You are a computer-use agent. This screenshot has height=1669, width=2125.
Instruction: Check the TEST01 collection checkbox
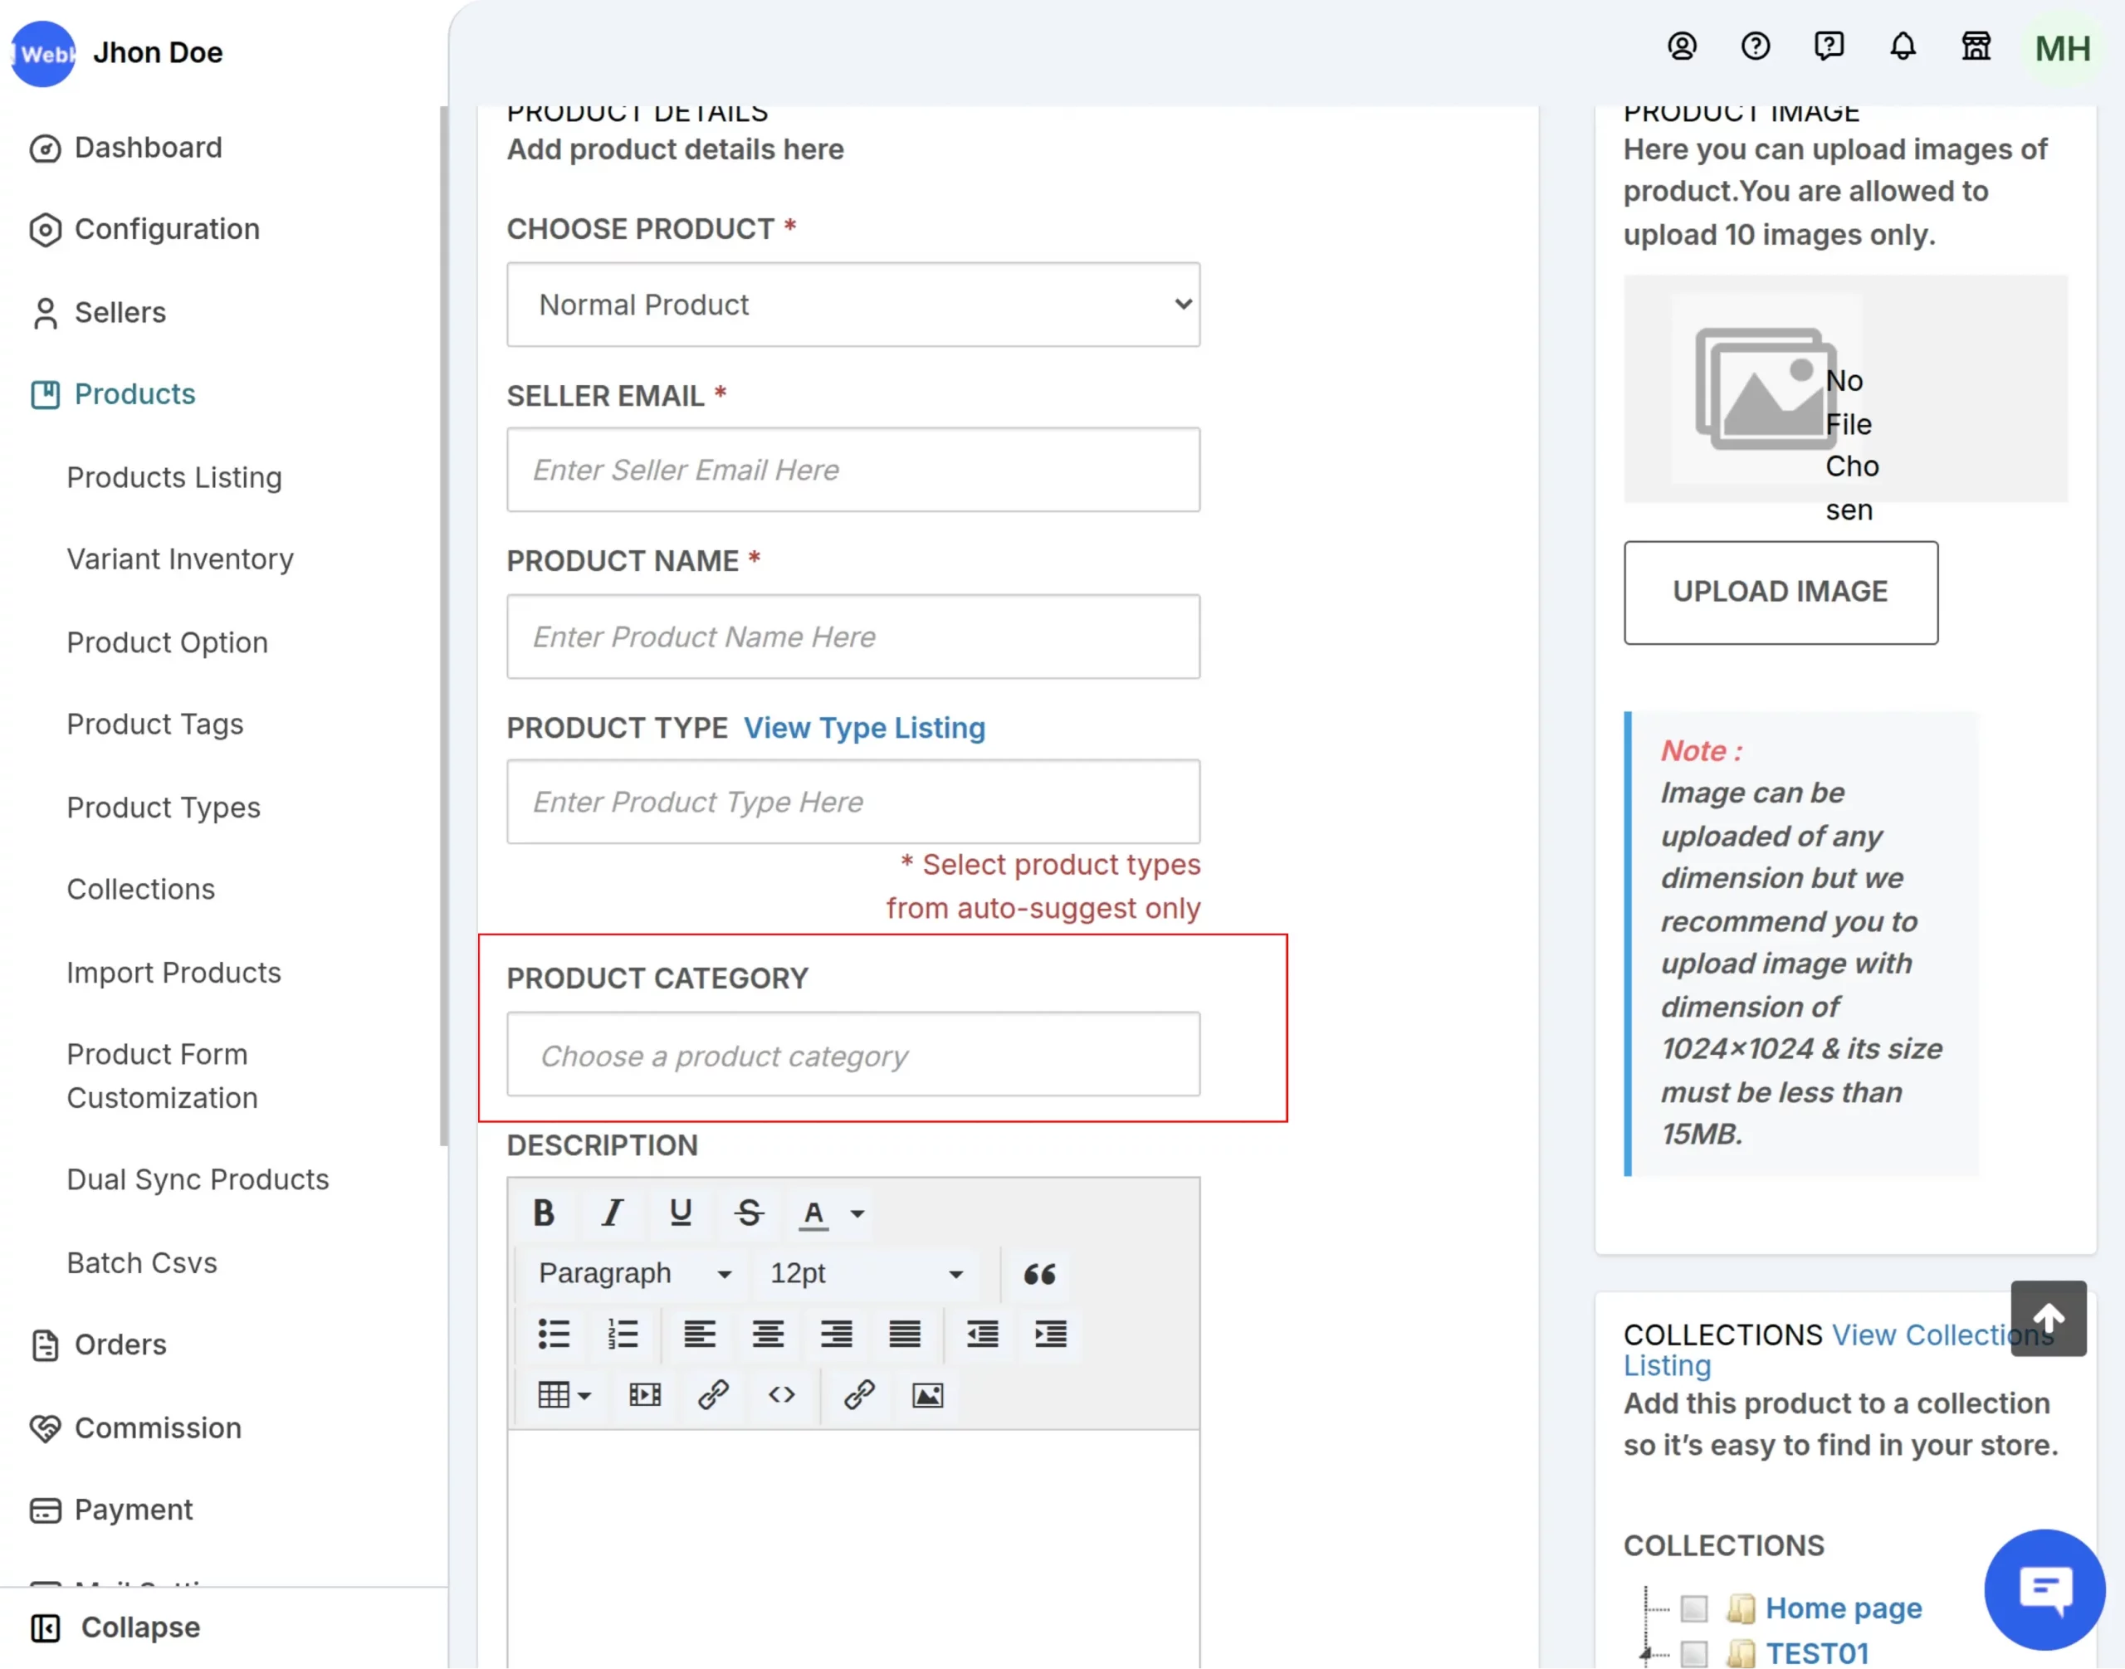coord(1694,1652)
